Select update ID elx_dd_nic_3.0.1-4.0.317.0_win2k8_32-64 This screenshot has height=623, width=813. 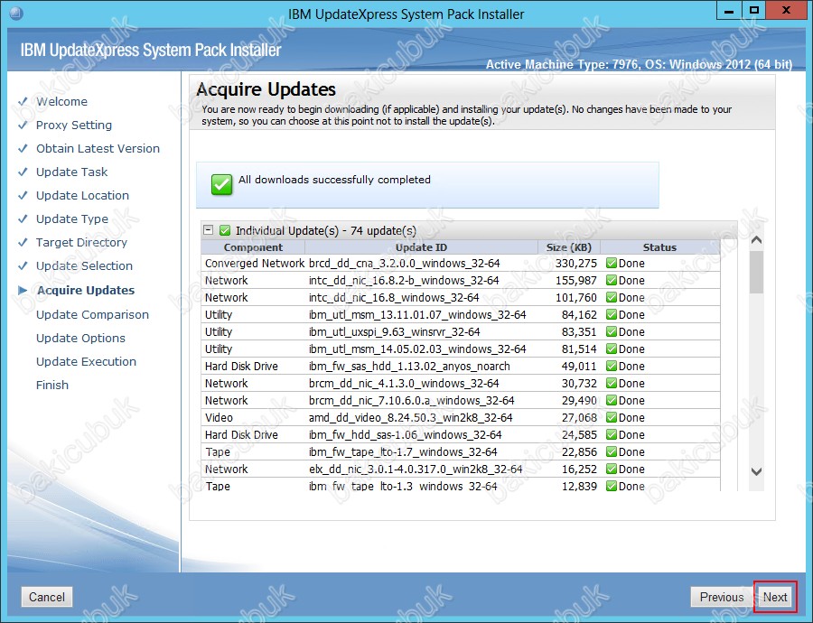(416, 470)
